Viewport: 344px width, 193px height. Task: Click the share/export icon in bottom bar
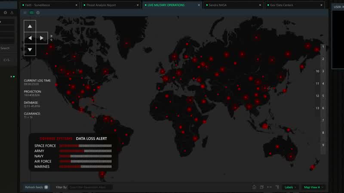point(254,187)
